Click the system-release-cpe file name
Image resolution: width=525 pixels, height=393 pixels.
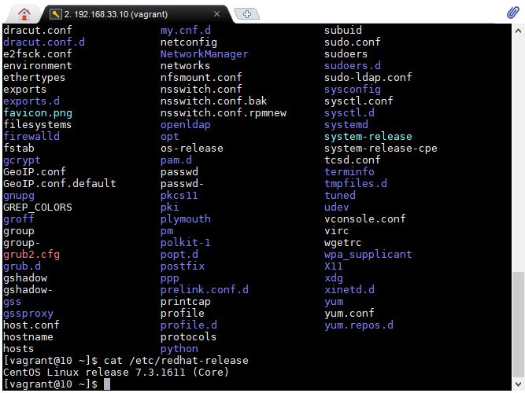(x=381, y=149)
